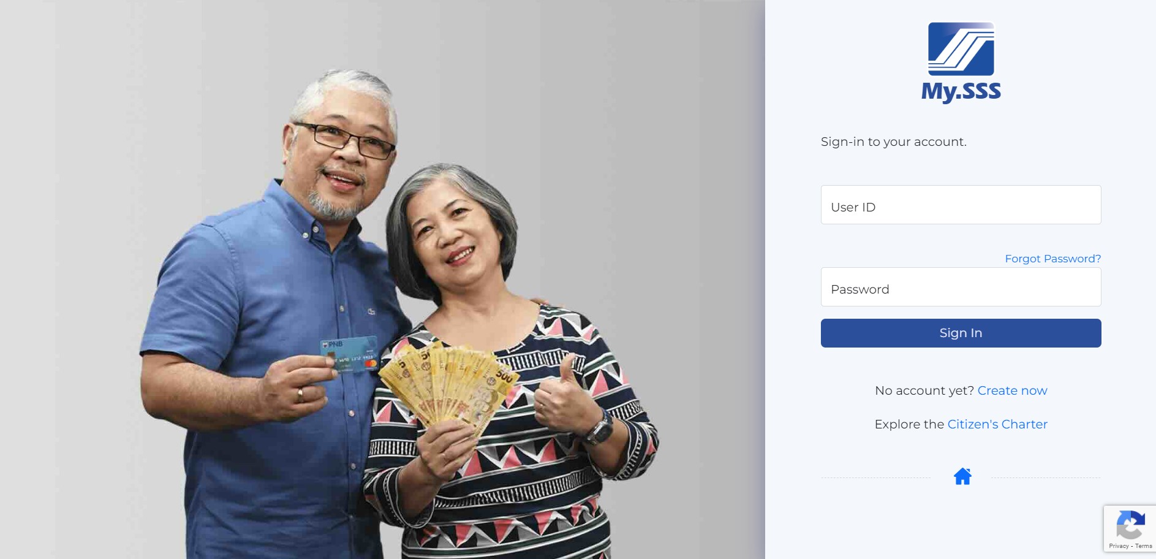Click the fanned peso bills in photo

[x=447, y=383]
